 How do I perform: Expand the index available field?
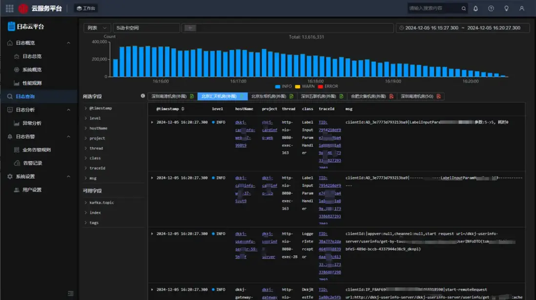coord(85,213)
